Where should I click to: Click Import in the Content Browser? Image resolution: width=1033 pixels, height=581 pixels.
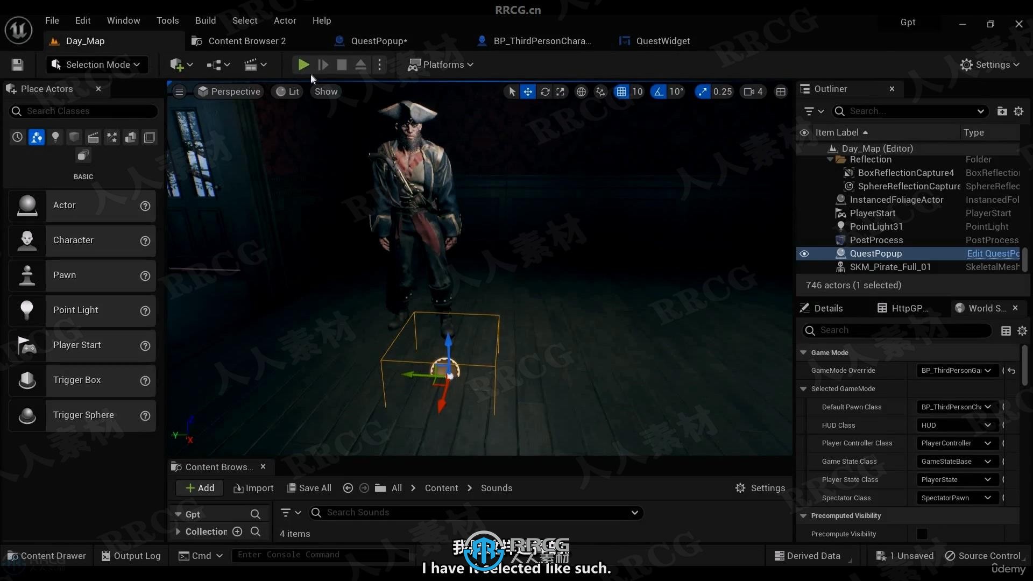(x=253, y=488)
